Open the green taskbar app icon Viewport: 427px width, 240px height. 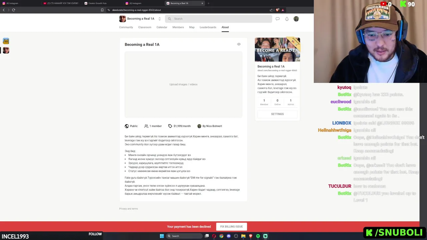coord(265,236)
